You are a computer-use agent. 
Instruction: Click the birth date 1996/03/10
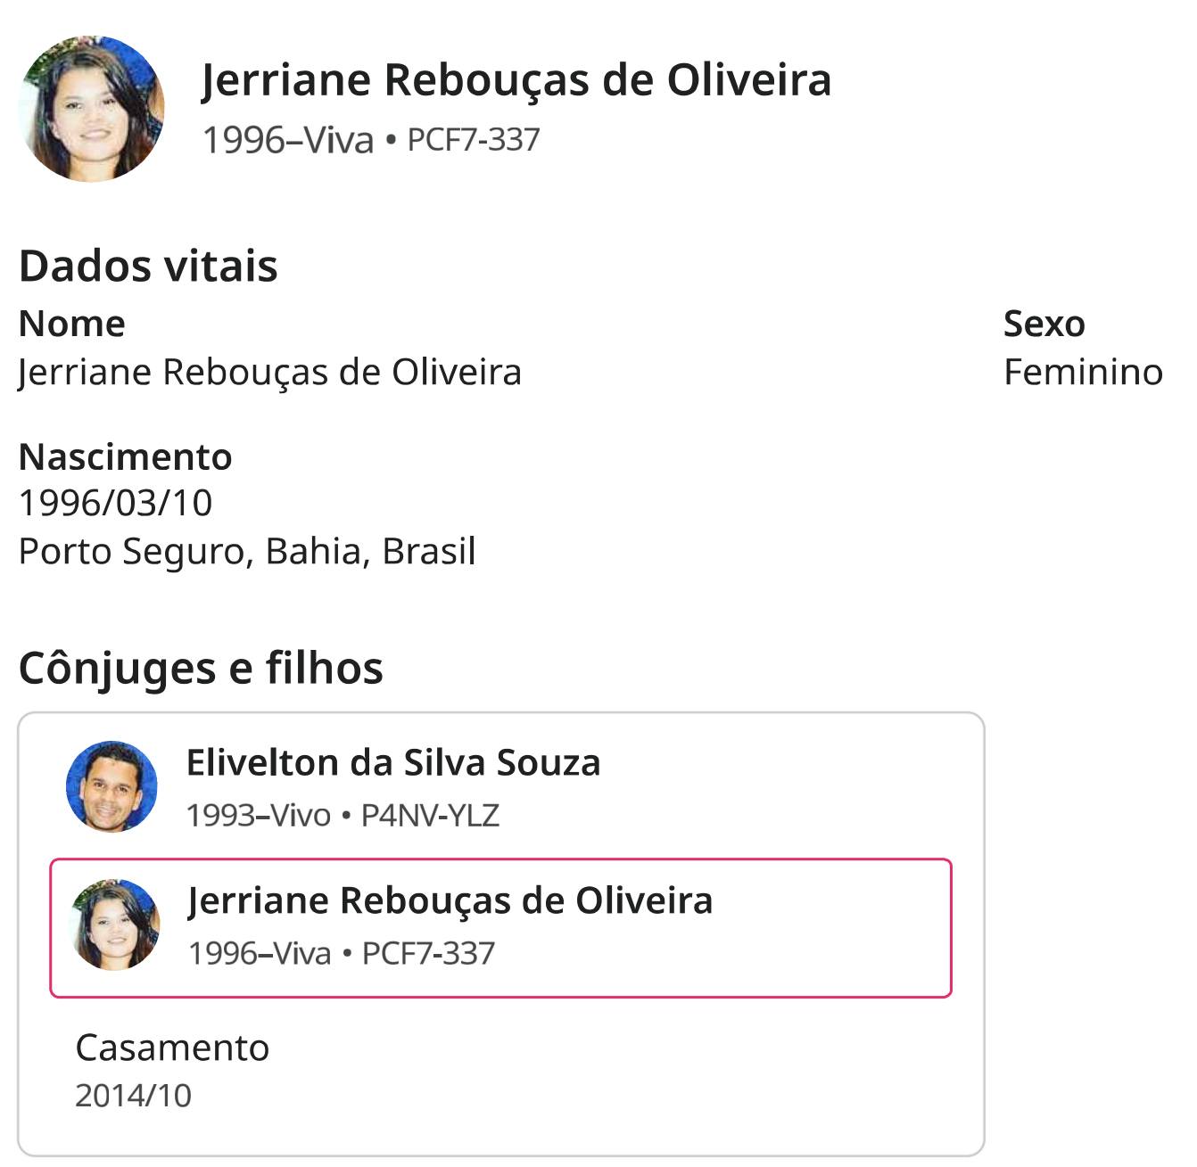point(116,503)
